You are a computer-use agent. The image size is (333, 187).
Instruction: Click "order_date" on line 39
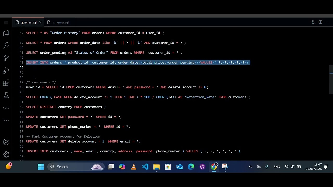(90, 43)
